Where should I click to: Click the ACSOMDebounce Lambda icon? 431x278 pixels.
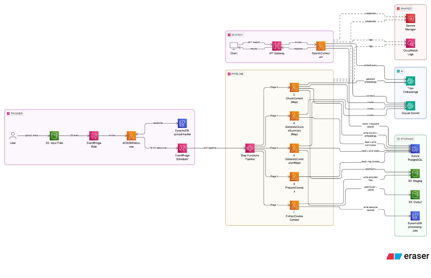pos(131,136)
